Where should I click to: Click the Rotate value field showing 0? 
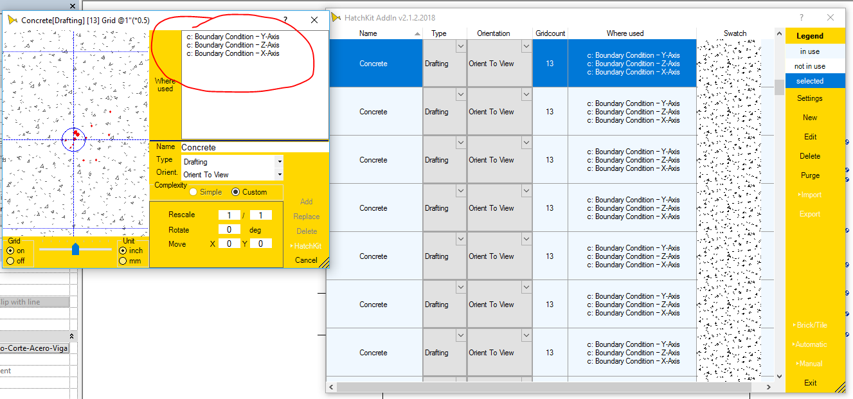coord(229,229)
